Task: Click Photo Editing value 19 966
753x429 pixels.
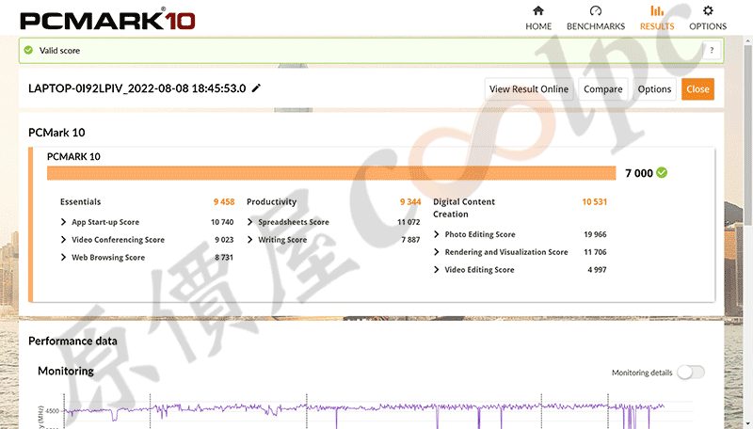Action: (595, 234)
